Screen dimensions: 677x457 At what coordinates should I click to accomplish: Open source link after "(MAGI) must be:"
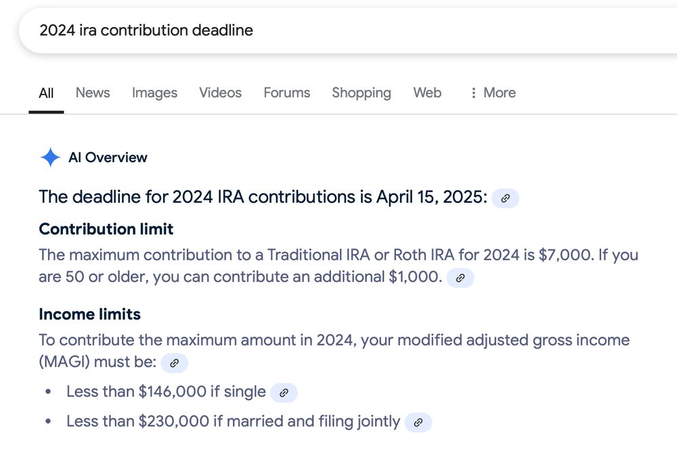(174, 363)
